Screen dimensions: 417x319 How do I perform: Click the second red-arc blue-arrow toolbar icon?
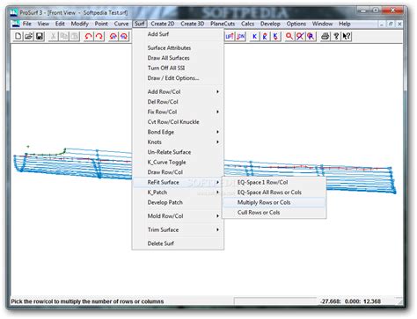click(124, 36)
